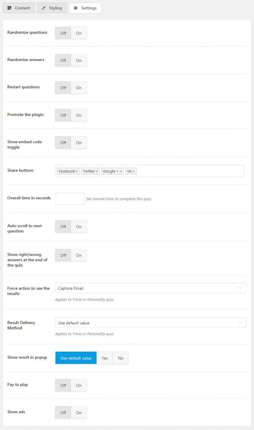Open the Result Delivery Method dropdown
This screenshot has width=254, height=430.
coord(151,322)
